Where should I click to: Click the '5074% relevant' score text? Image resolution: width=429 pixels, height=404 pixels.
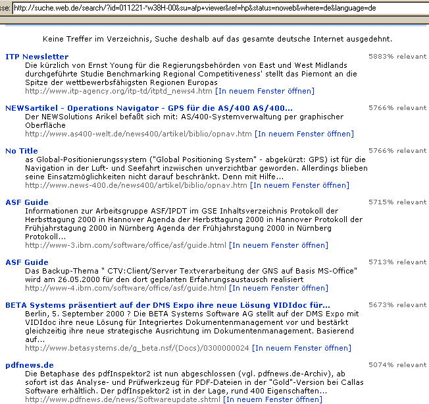[x=397, y=365]
